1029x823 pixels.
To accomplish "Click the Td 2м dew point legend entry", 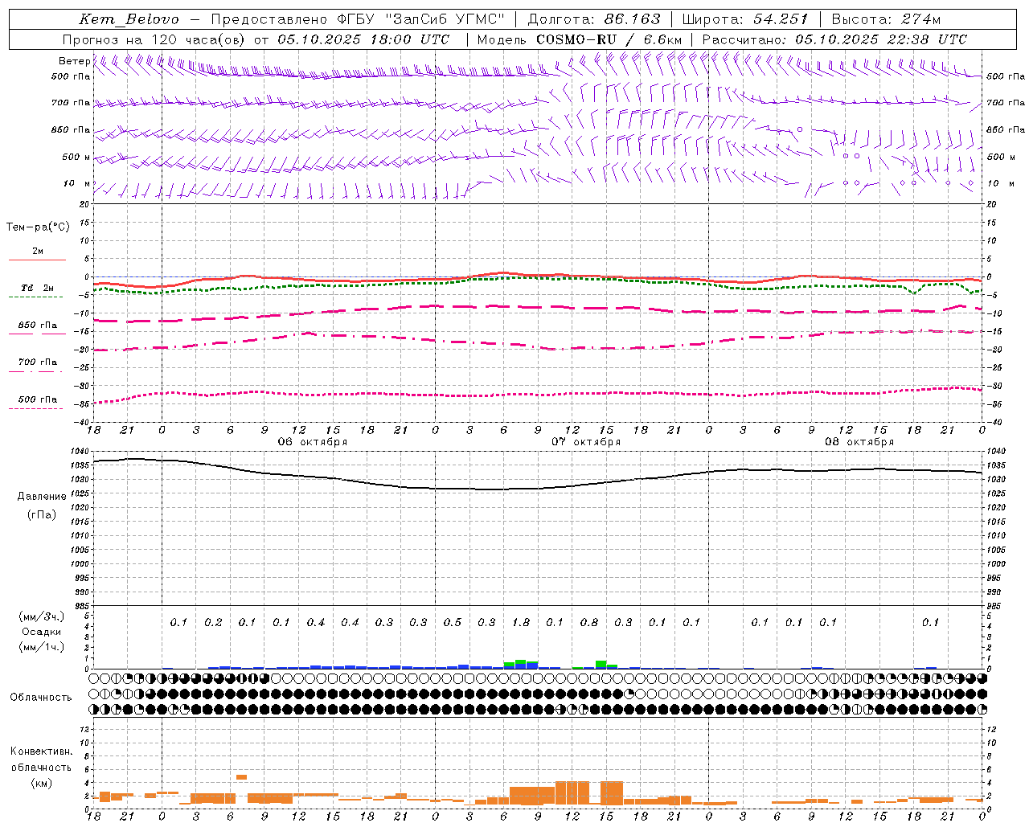I will click(x=37, y=288).
